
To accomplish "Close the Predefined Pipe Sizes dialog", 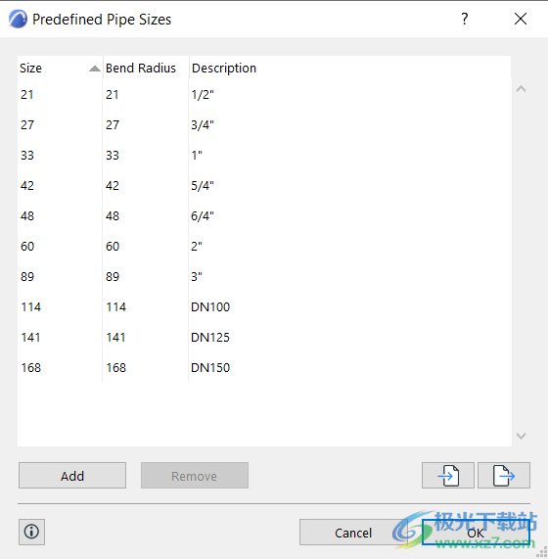I will point(521,19).
